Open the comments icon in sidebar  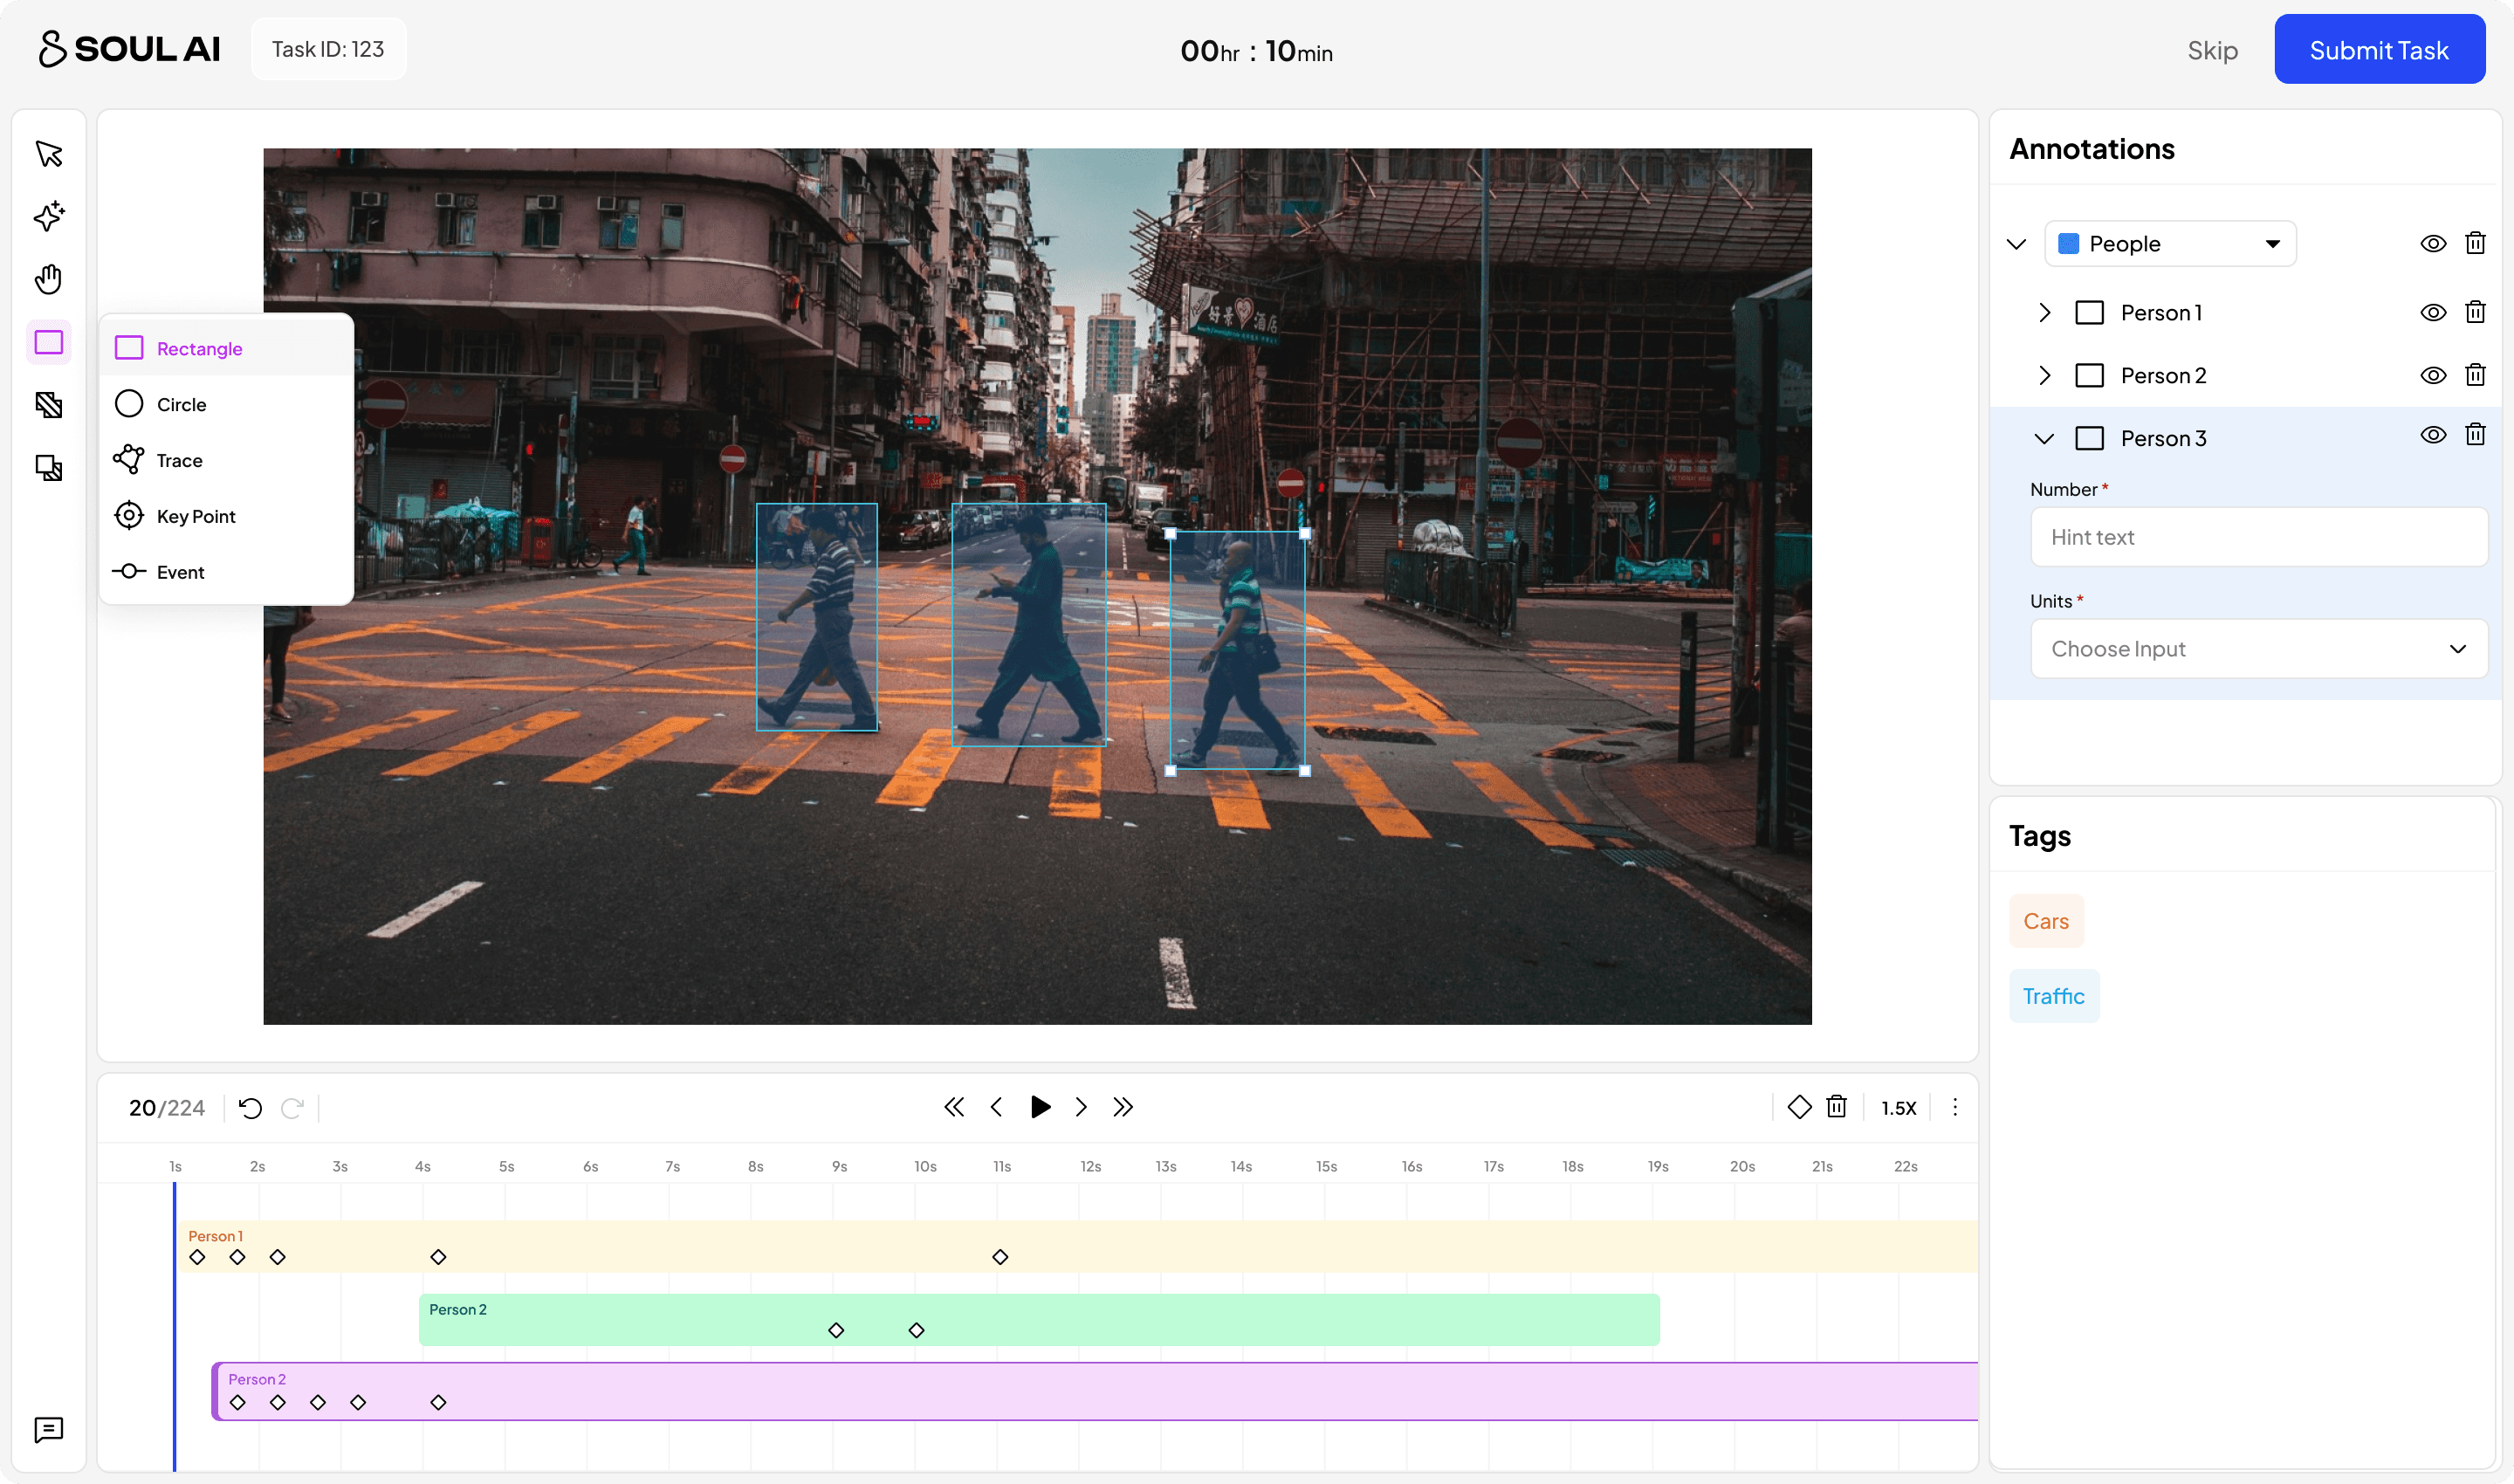click(x=48, y=1429)
